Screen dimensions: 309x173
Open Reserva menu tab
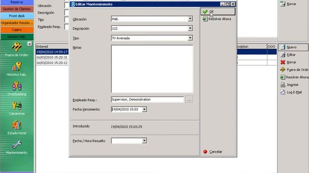17,2
